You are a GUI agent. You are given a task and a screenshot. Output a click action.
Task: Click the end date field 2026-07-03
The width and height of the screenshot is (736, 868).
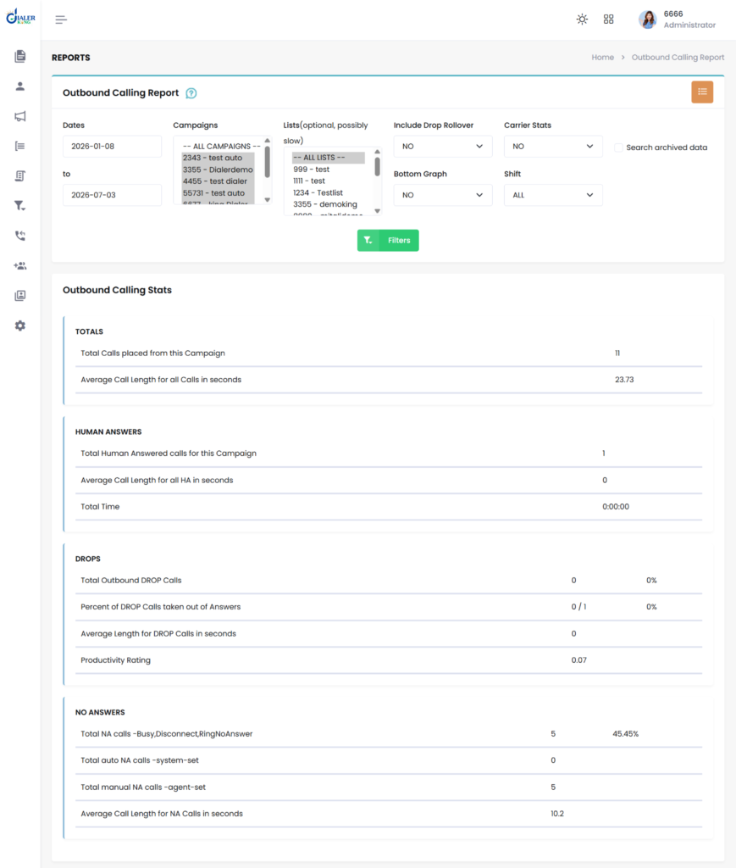(x=113, y=195)
